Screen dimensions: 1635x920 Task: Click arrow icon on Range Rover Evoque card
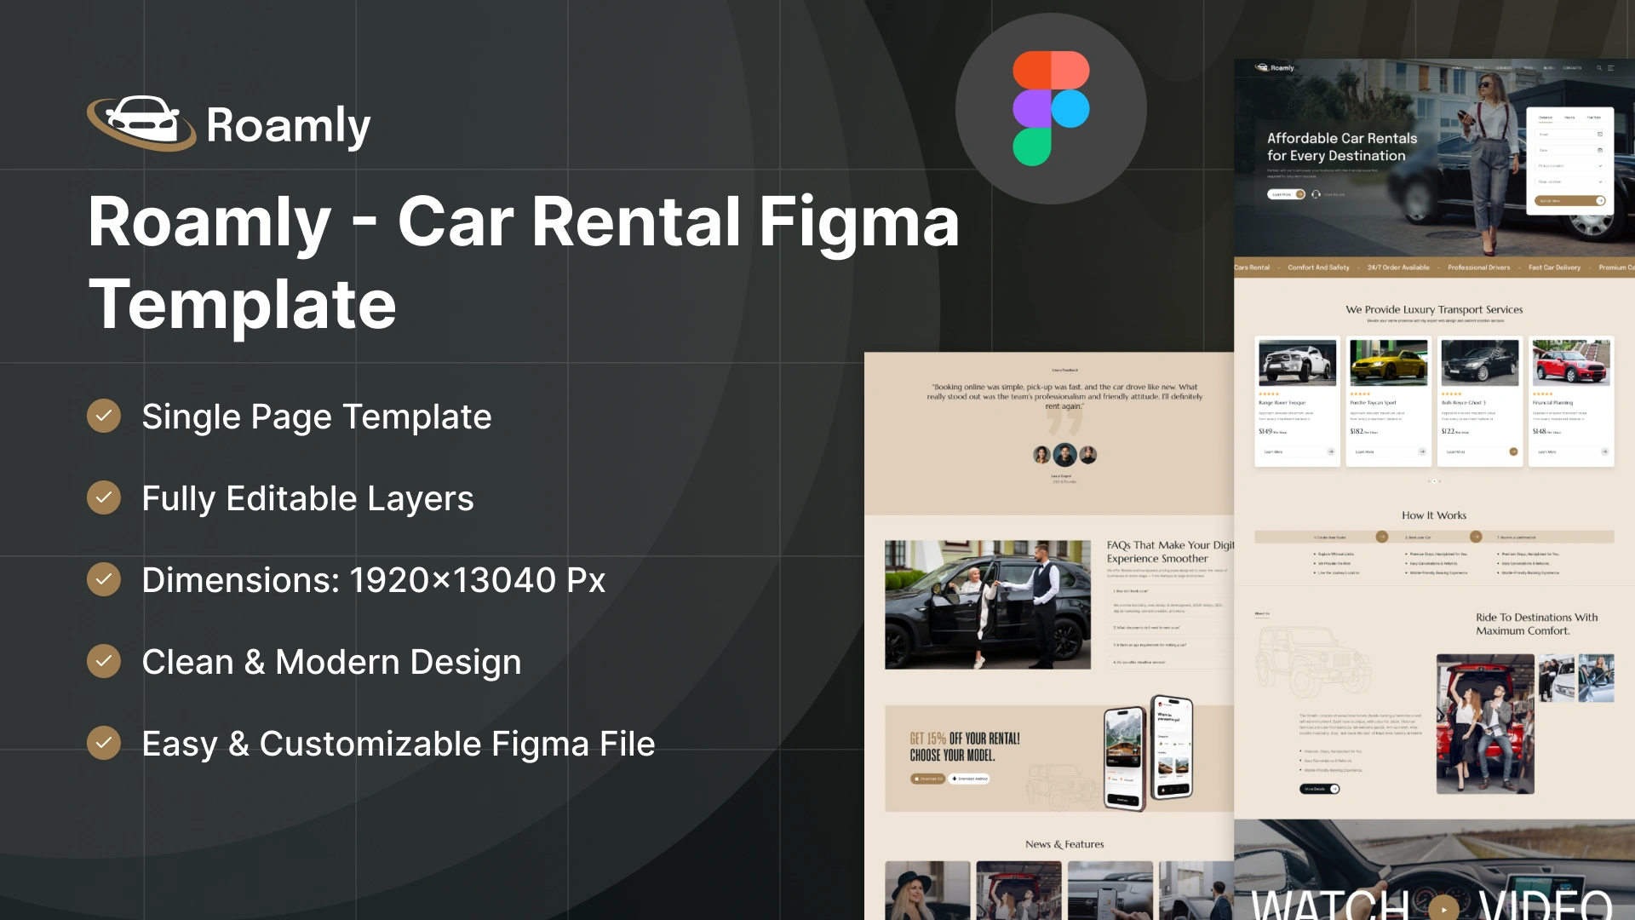coord(1331,451)
